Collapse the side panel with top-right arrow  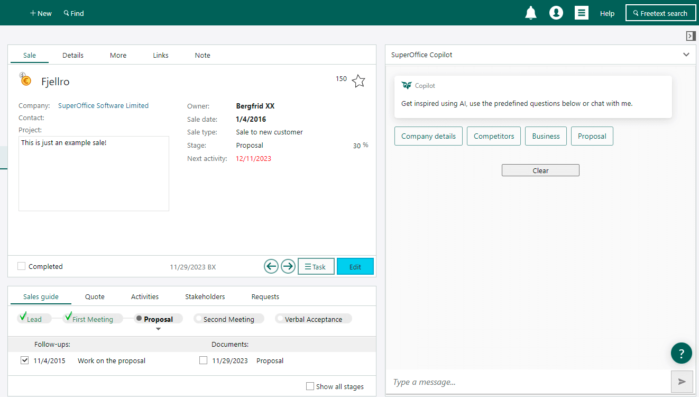pos(691,35)
